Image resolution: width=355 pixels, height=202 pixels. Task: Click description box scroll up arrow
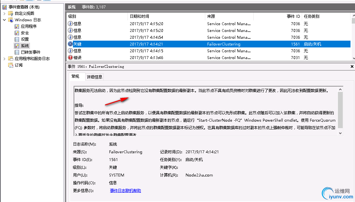pos(340,90)
